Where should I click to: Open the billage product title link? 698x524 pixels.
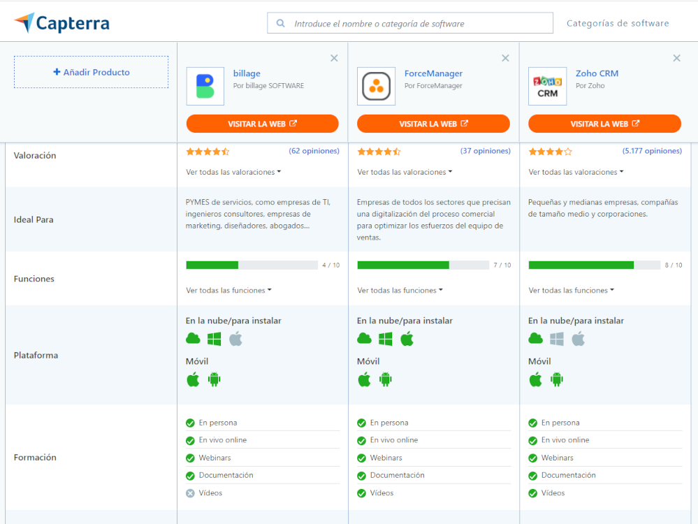[247, 73]
